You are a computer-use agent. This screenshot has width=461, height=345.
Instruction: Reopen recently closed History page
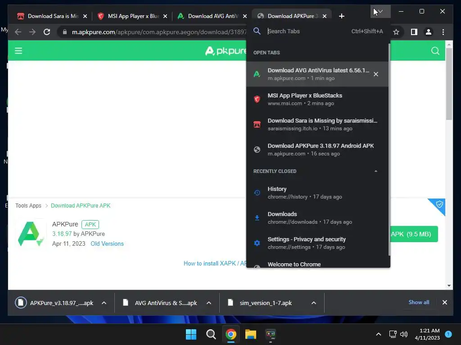[317, 193]
